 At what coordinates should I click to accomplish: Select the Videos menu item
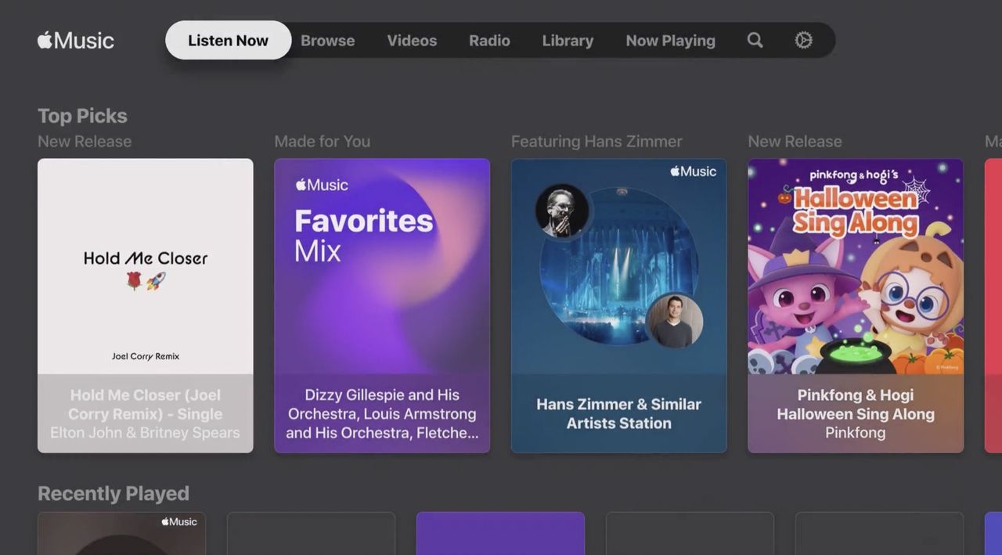(x=412, y=40)
